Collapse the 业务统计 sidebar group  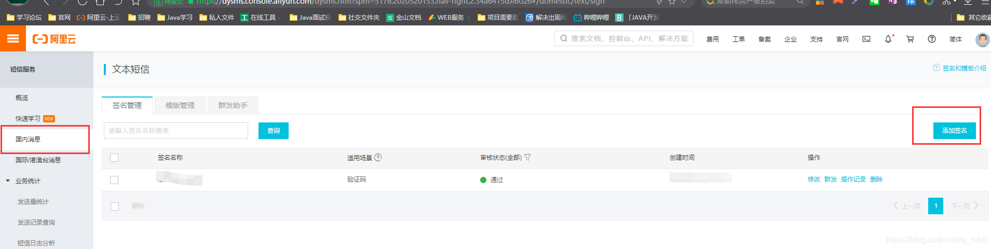click(8, 181)
